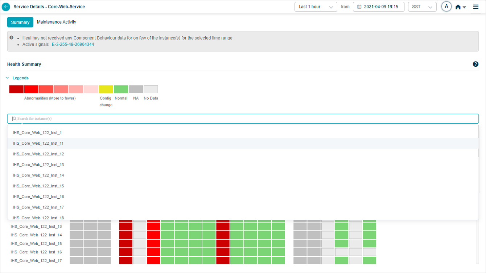Open the user avatar 'A' icon
This screenshot has width=486, height=273.
(x=446, y=7)
